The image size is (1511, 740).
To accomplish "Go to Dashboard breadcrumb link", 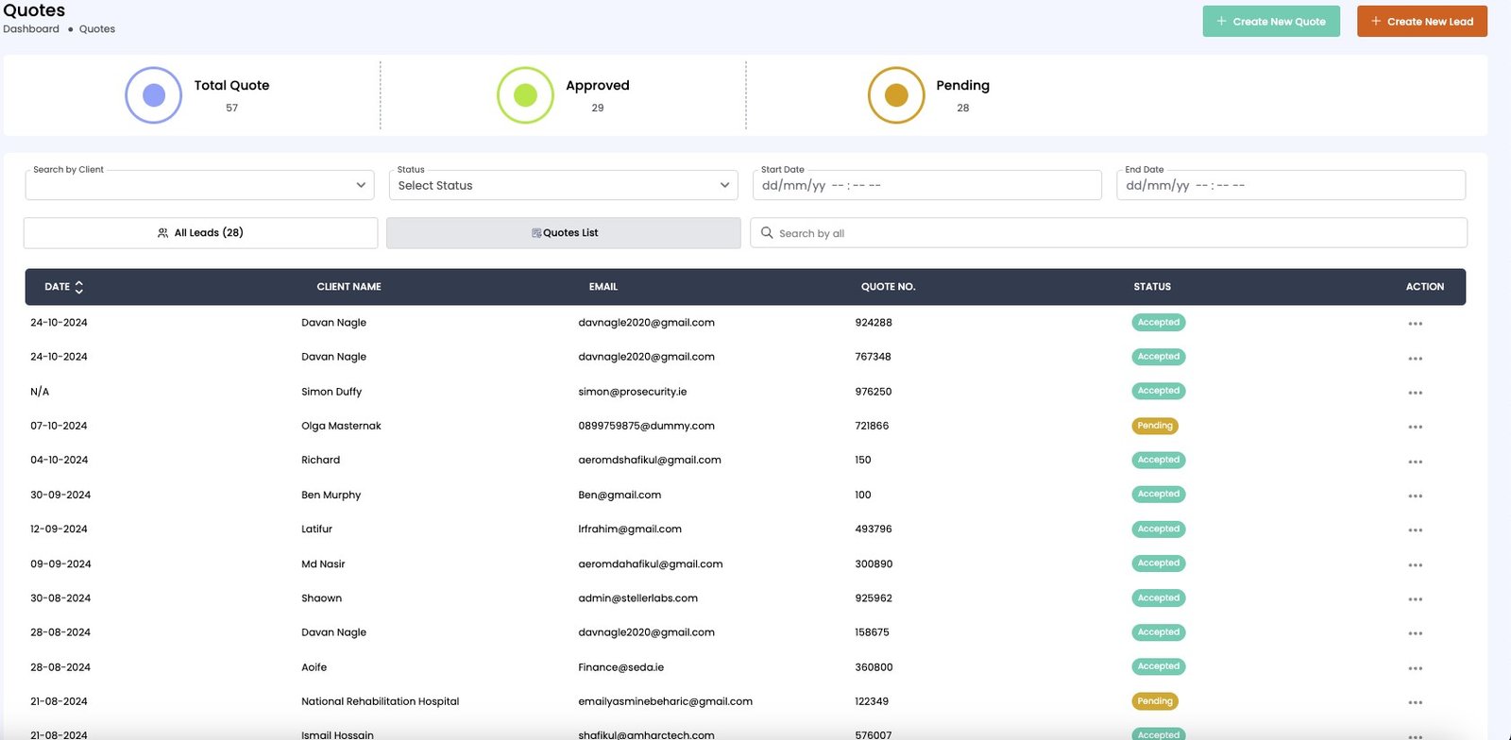I will coord(31,29).
